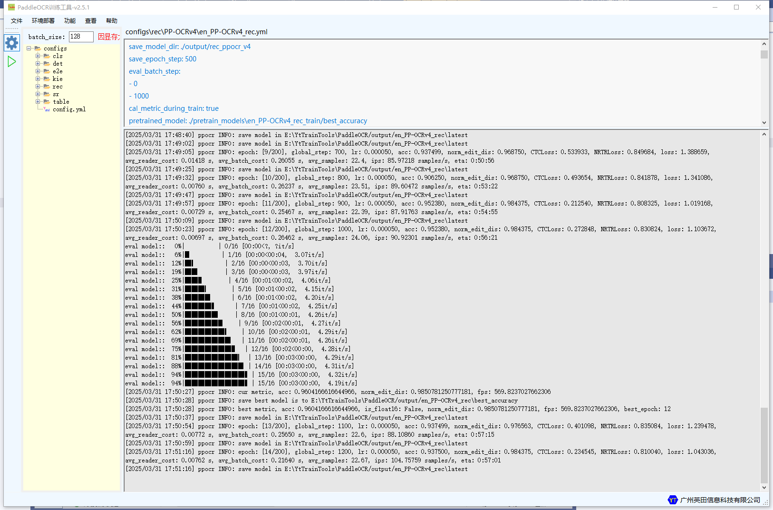The image size is (773, 510).
Task: Click the 'best metric' log line
Action: 398,409
